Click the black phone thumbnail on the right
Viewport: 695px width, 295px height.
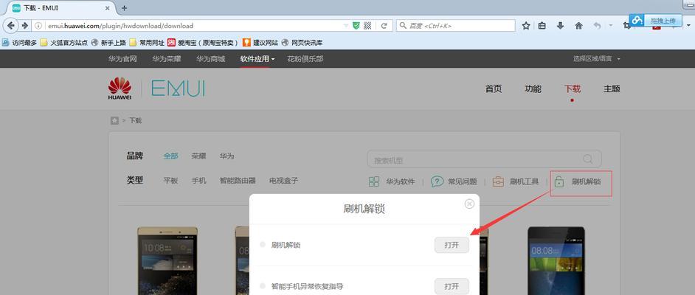[556, 260]
